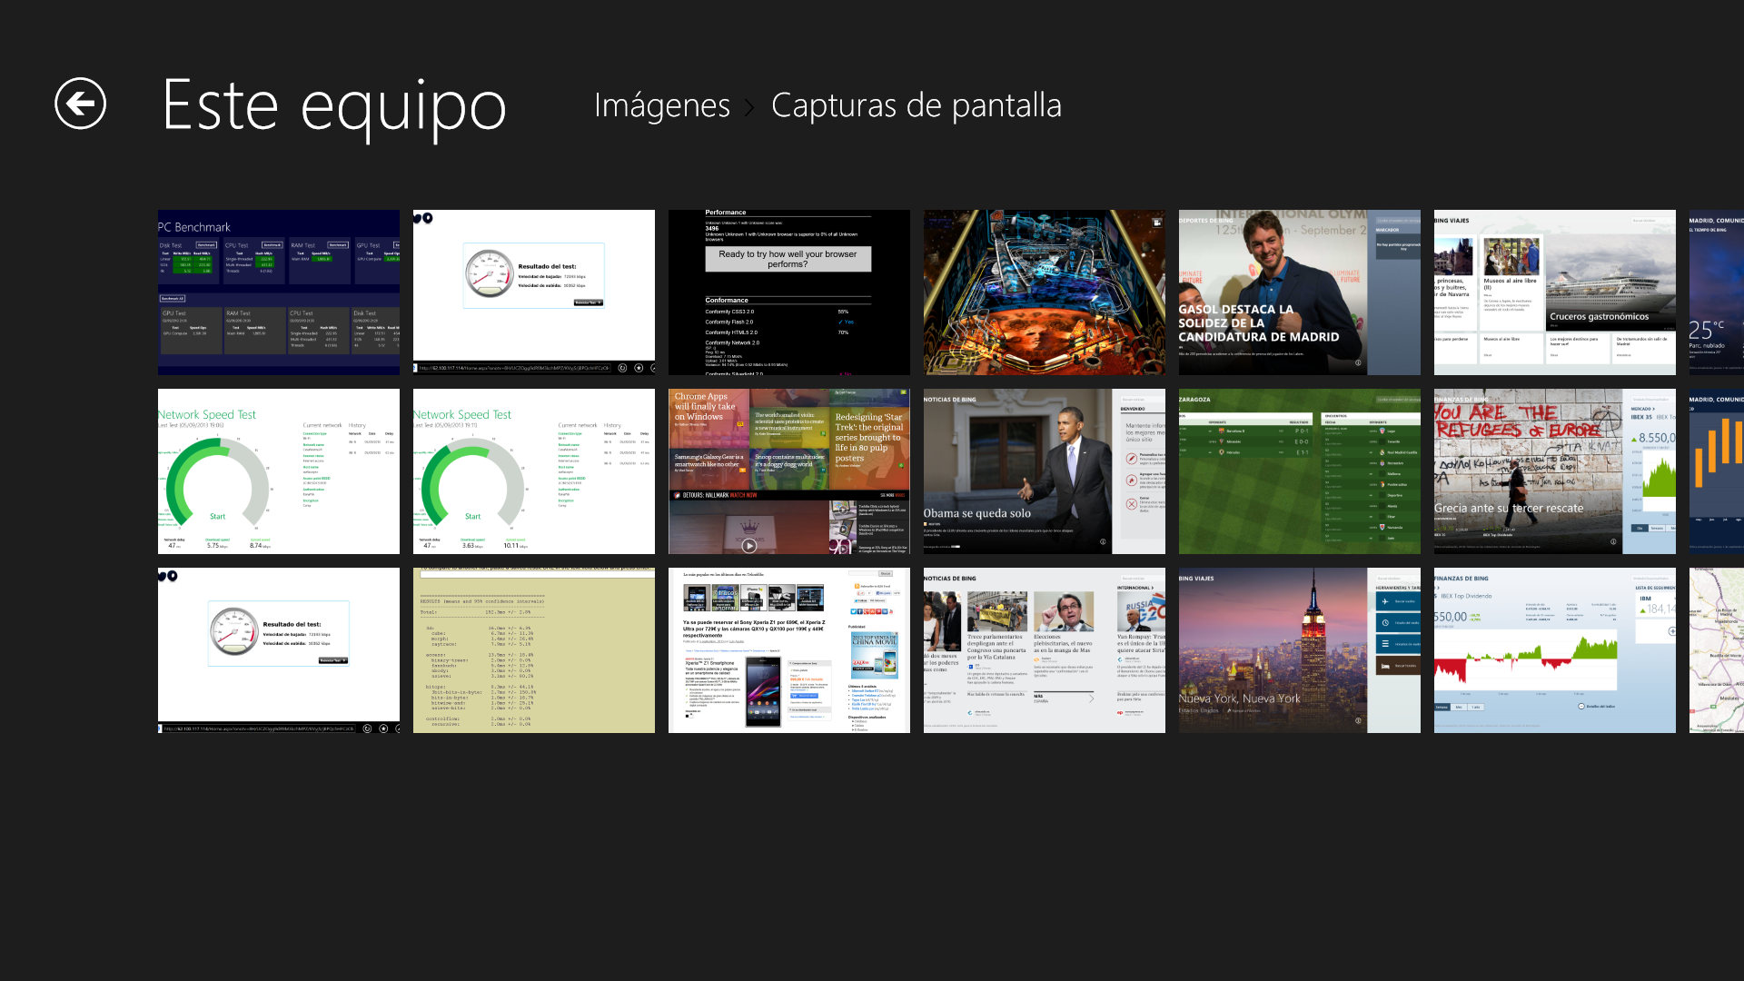Open the browser performance Conformance thumbnail
Image resolution: width=1744 pixels, height=981 pixels.
click(x=788, y=292)
